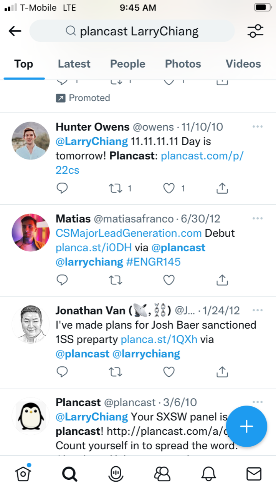Tap the compose tweet floating button
Viewport: 276px width, 492px height.
(x=246, y=426)
